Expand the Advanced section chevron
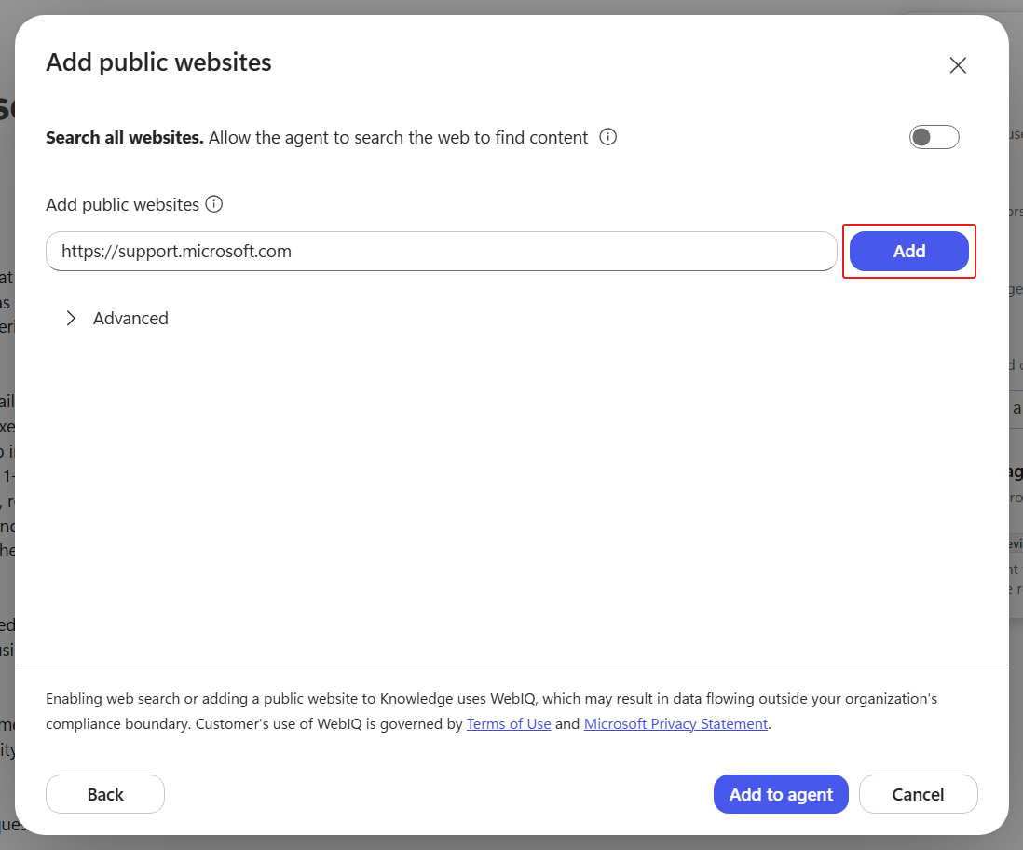The width and height of the screenshot is (1023, 850). click(x=71, y=319)
